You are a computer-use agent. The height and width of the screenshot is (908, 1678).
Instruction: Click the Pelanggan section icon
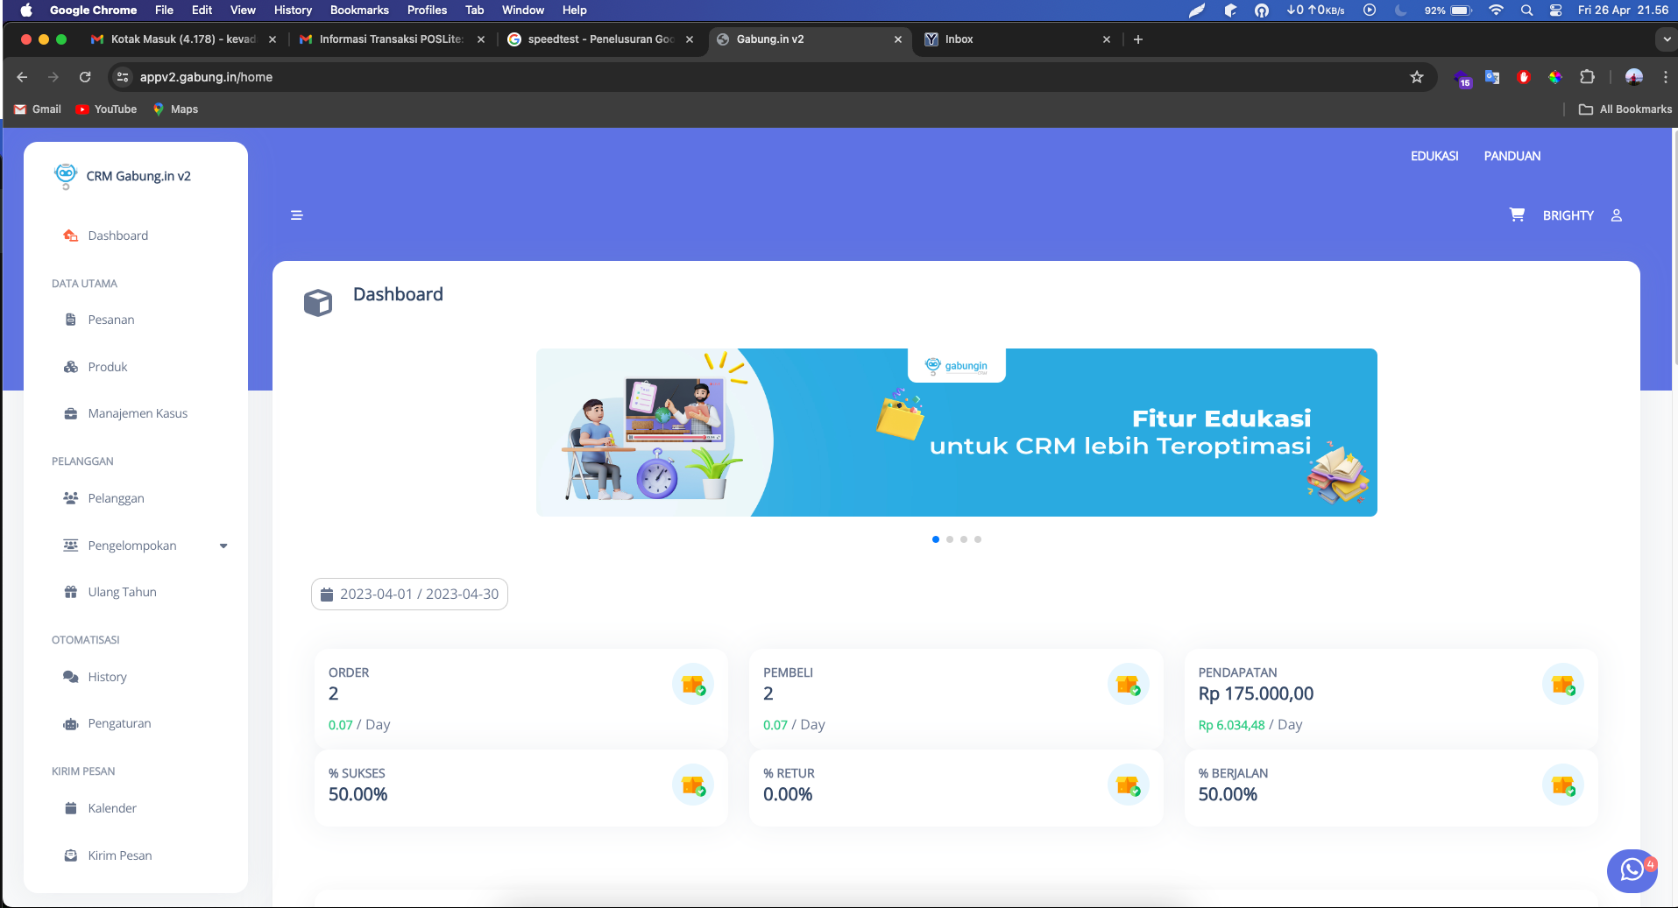tap(70, 497)
